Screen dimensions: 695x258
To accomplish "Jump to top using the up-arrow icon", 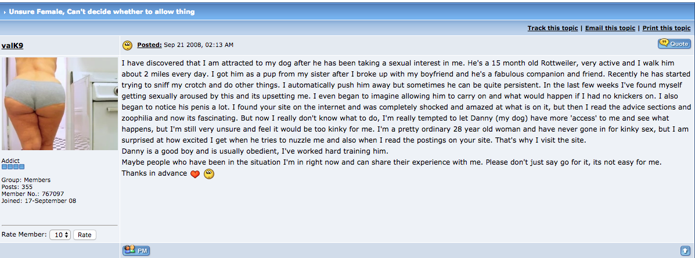I will pos(685,250).
